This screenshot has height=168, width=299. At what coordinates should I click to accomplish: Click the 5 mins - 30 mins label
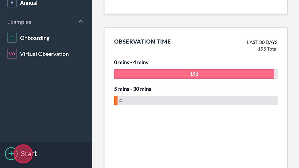coord(132,89)
